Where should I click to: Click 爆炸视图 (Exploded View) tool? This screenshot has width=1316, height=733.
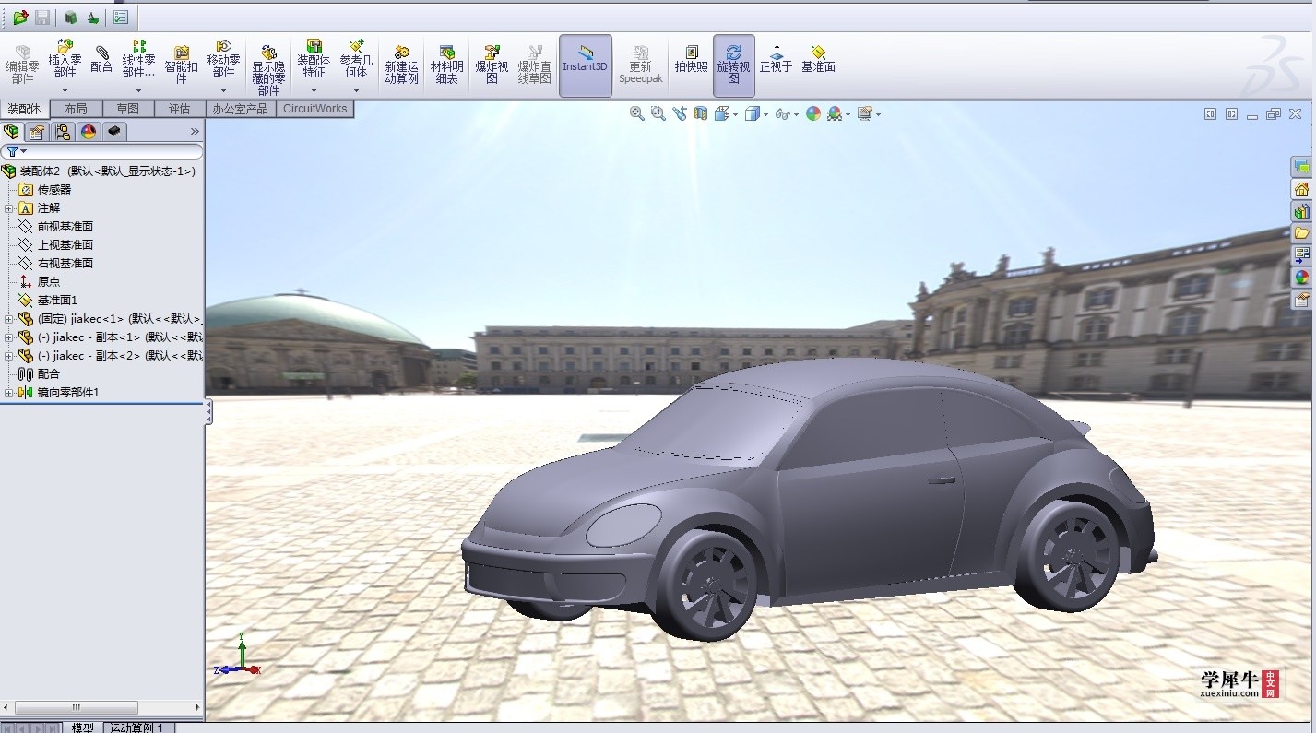point(492,65)
